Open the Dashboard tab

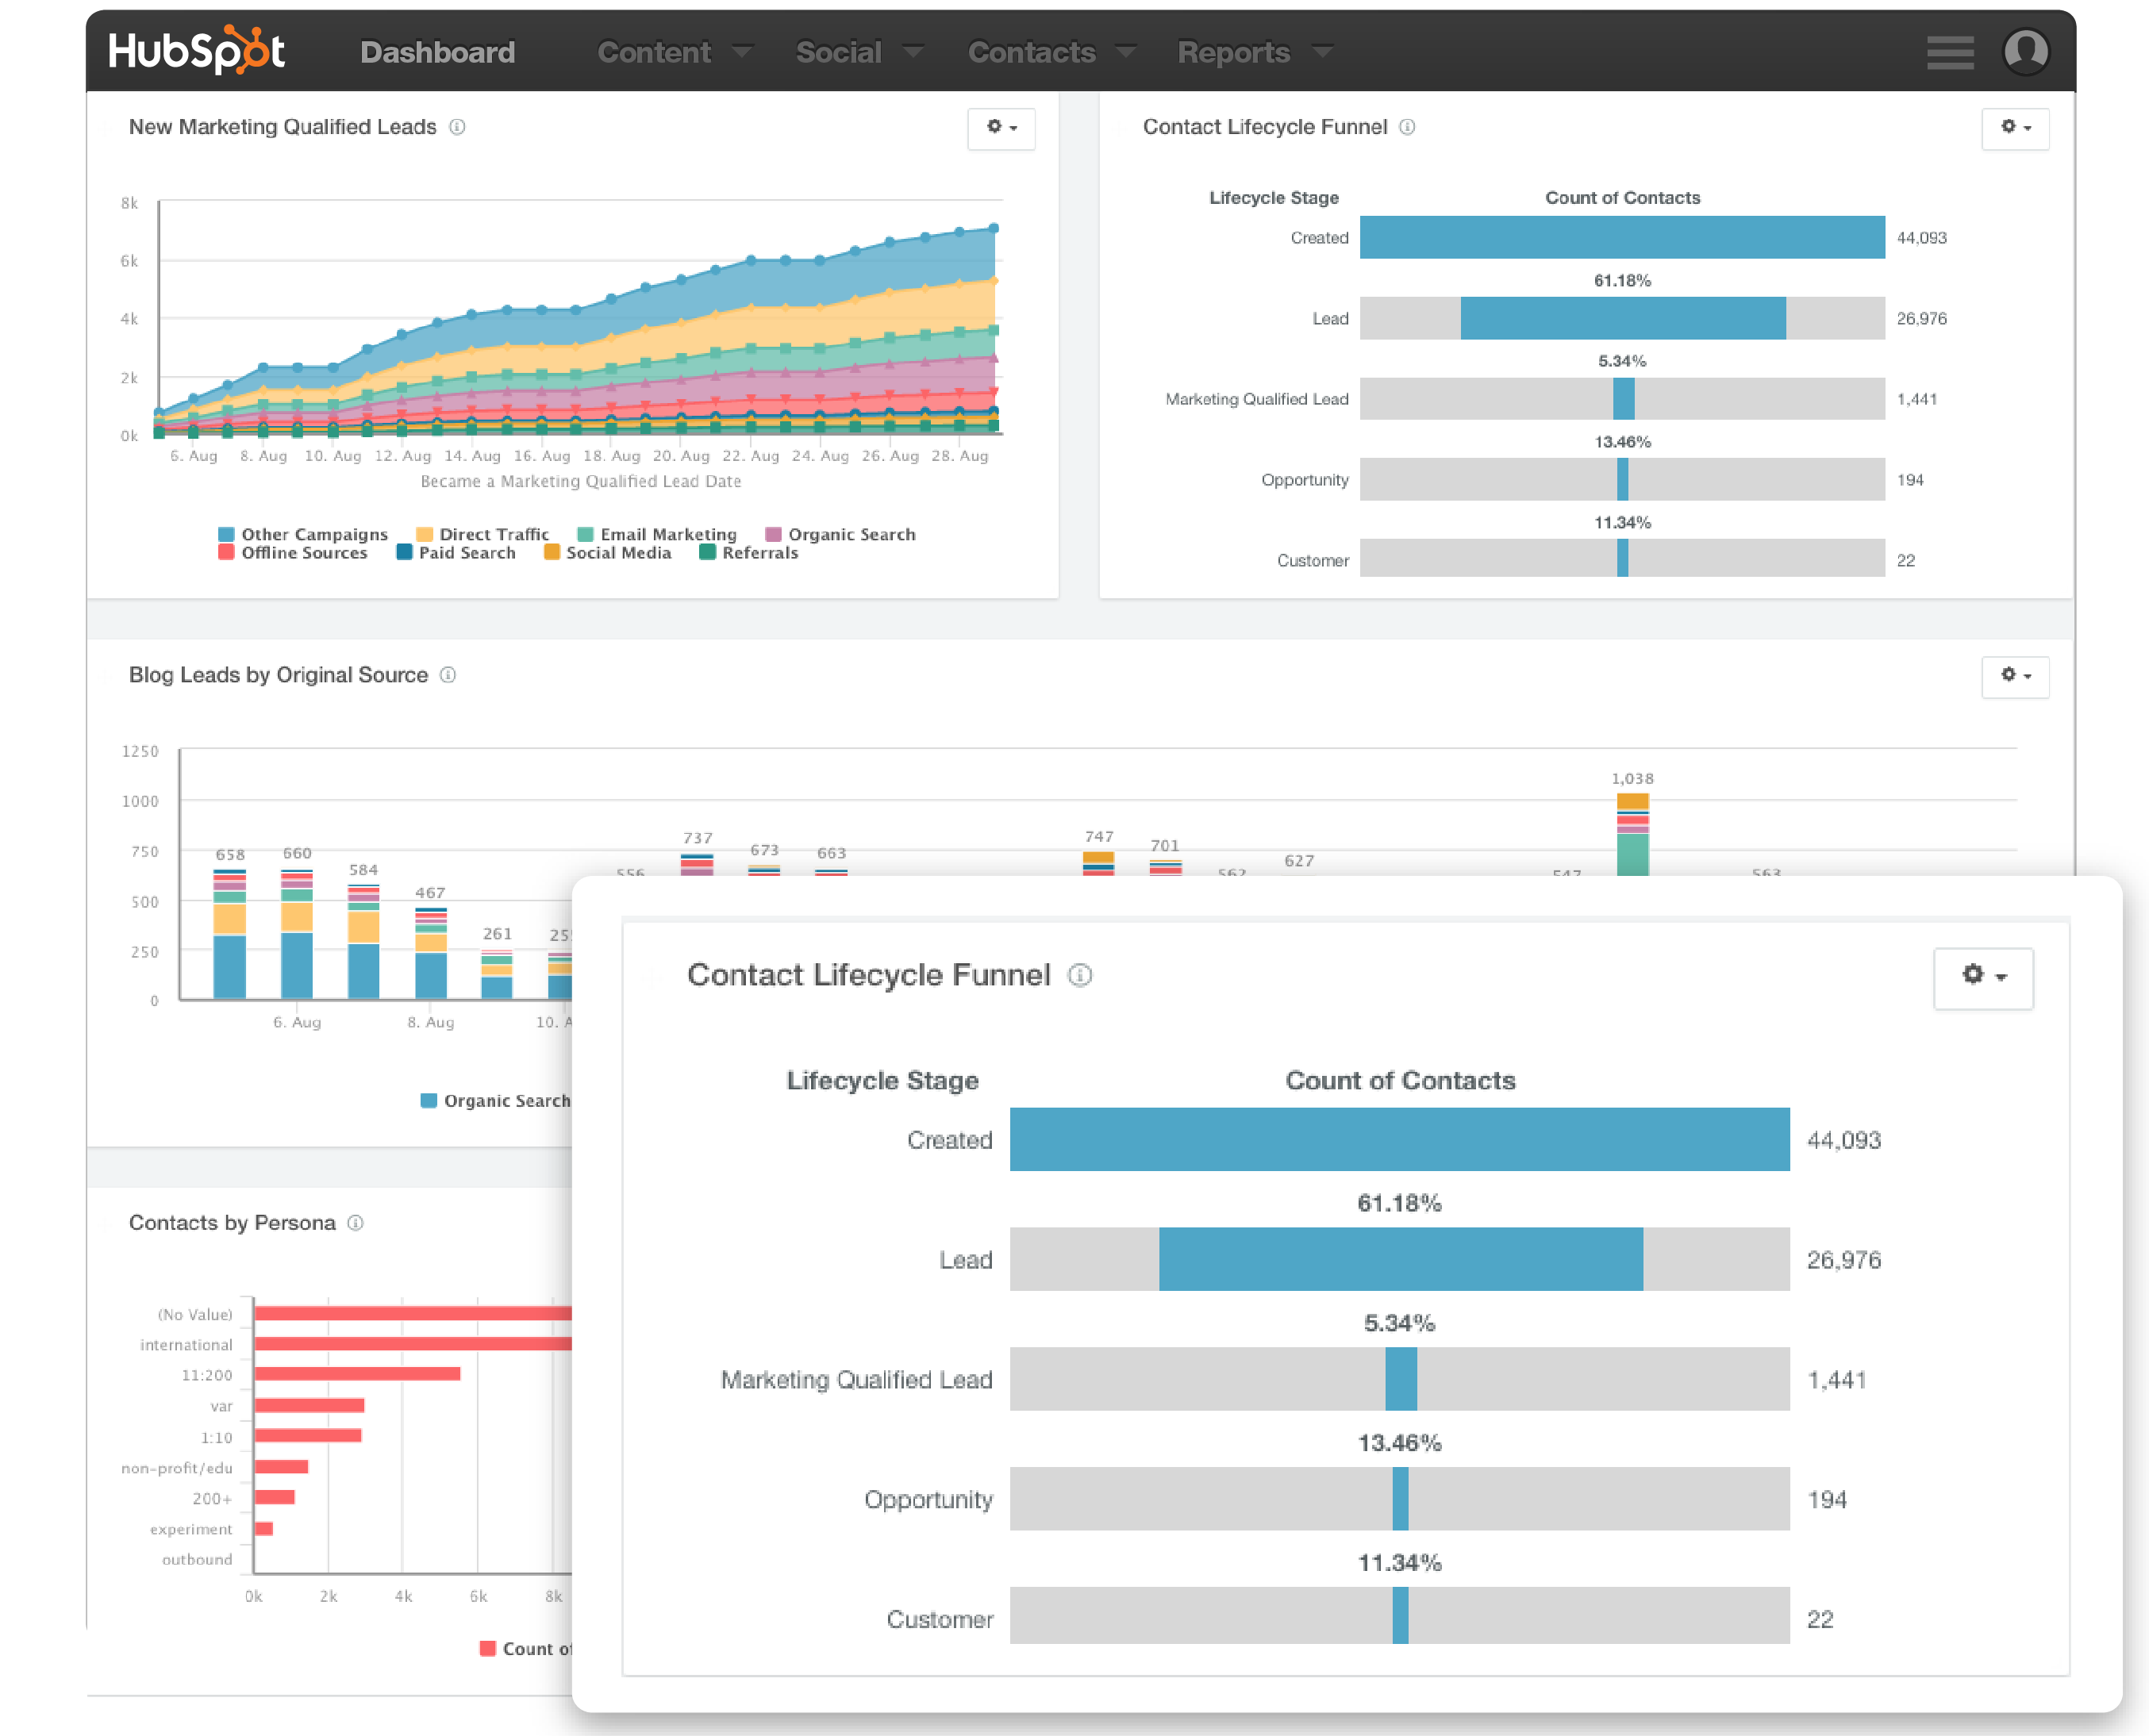click(x=437, y=52)
